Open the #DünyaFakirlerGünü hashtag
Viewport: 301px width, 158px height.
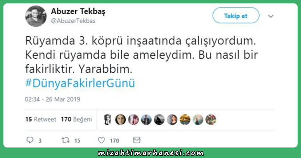click(x=80, y=83)
